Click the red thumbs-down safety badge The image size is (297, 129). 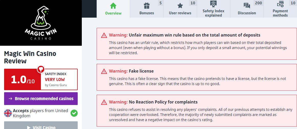tap(41, 69)
